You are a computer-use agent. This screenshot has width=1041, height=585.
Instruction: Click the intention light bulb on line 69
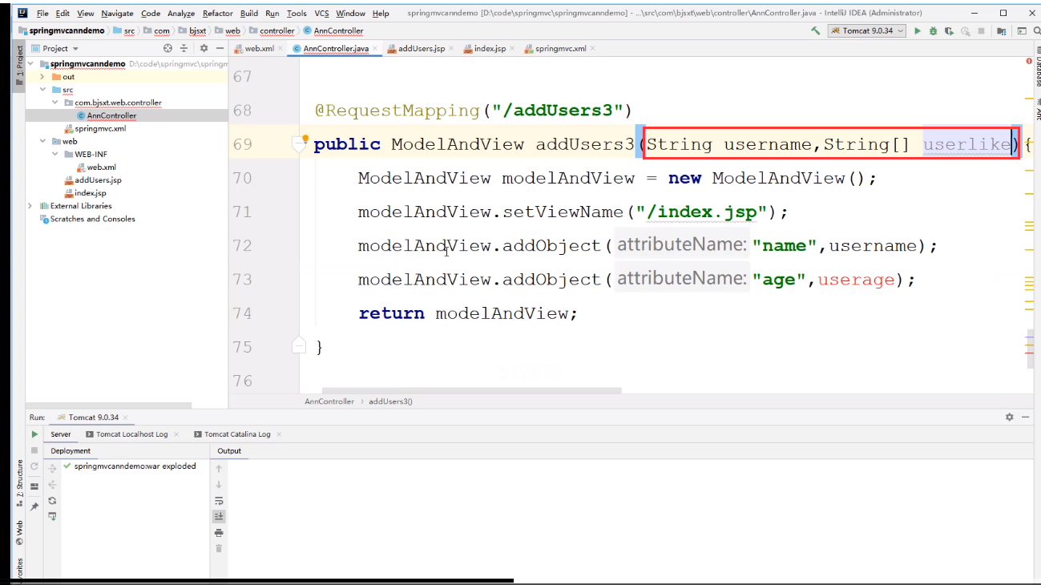(305, 139)
